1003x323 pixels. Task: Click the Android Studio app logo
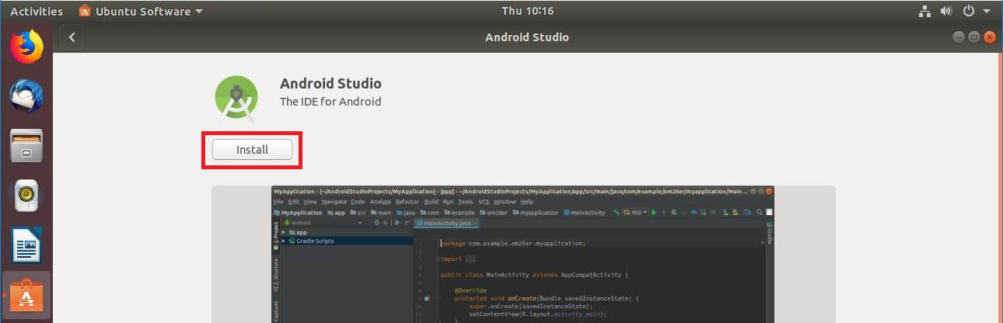(236, 98)
